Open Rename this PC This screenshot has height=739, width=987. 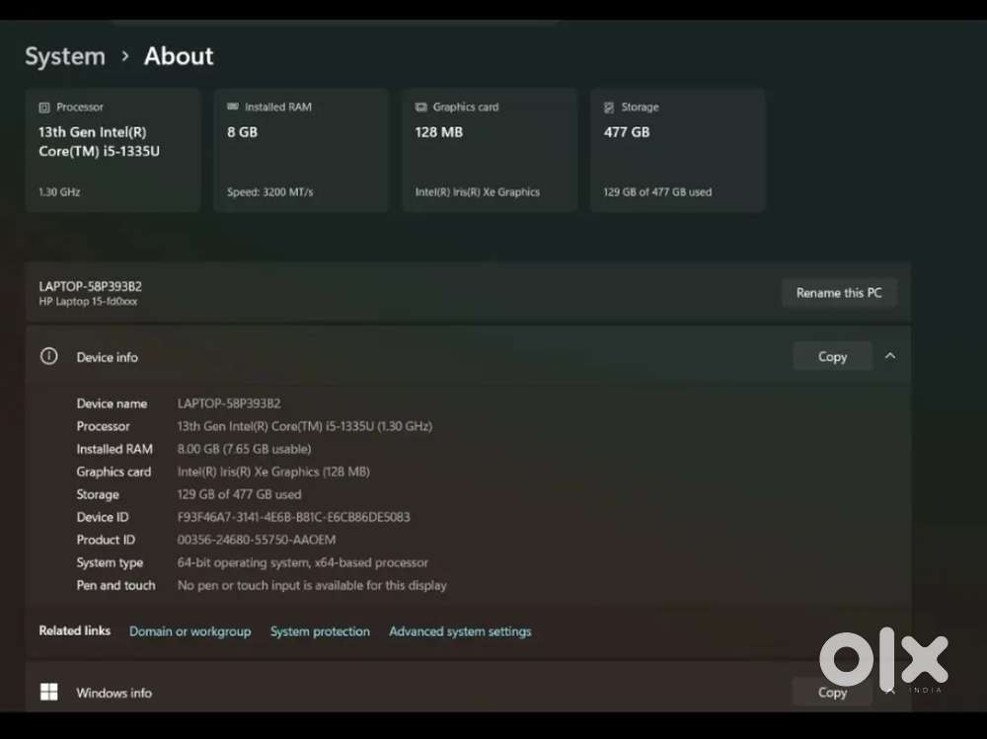pos(839,293)
